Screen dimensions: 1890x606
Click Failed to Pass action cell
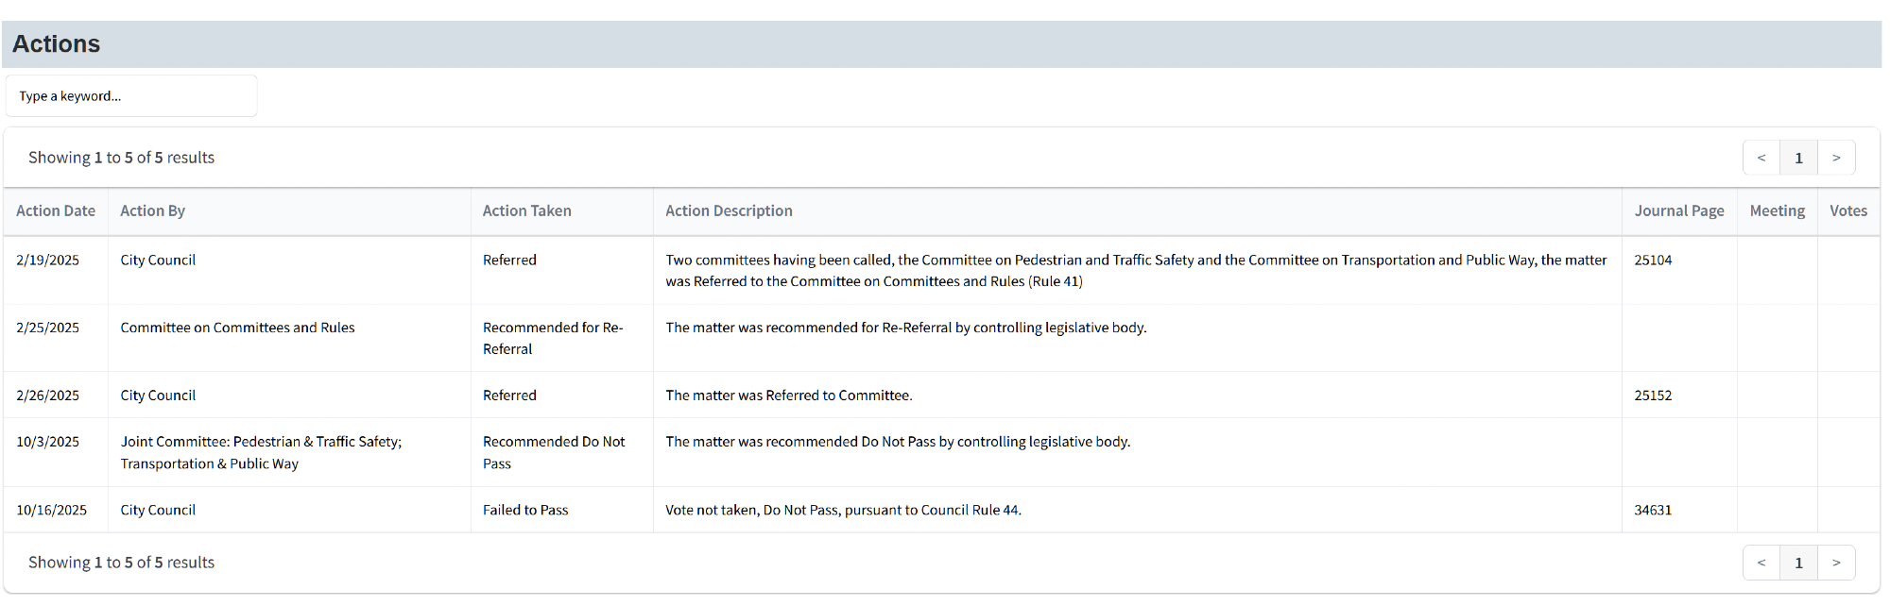(x=525, y=511)
